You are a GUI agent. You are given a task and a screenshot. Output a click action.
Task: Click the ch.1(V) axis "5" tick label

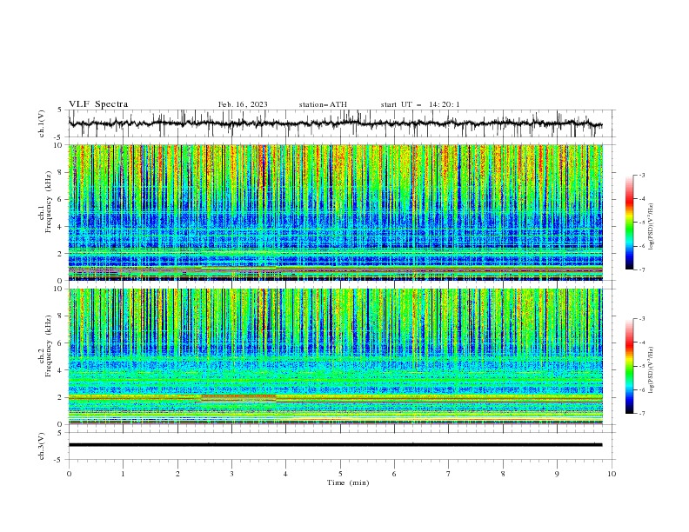tap(61, 110)
